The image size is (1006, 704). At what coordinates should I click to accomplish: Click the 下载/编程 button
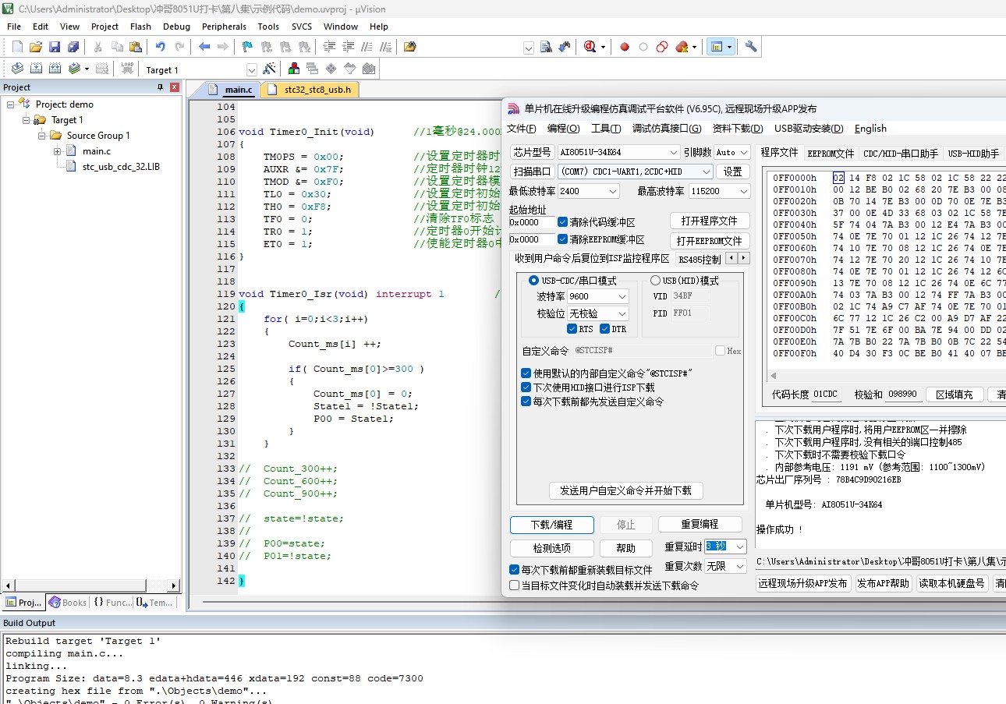(x=551, y=525)
